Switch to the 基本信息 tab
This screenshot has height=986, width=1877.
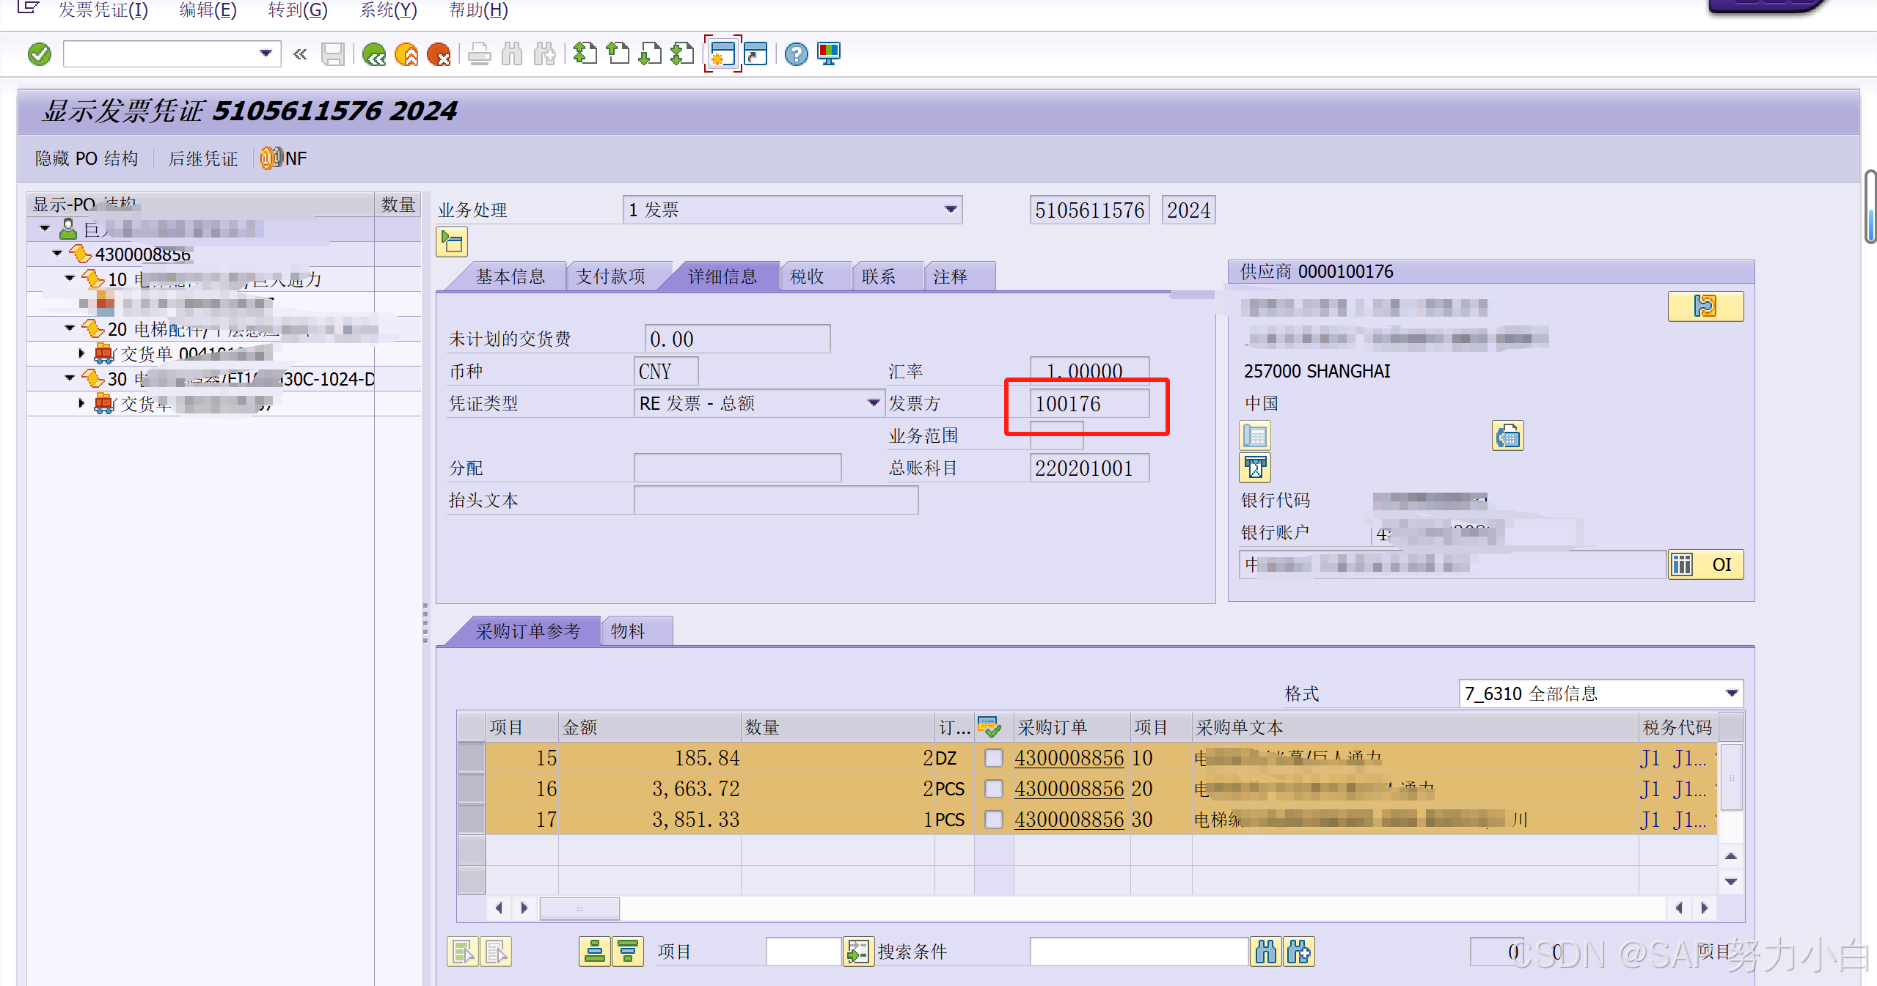511,276
